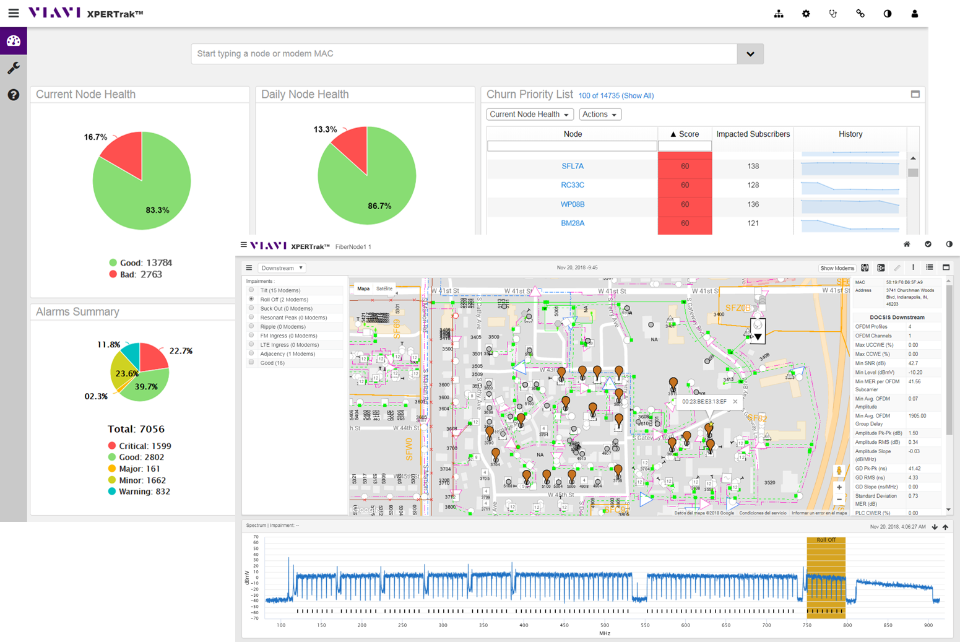Viewport: 960px width, 642px height.
Task: Open the Downstream direction dropdown
Action: point(282,268)
